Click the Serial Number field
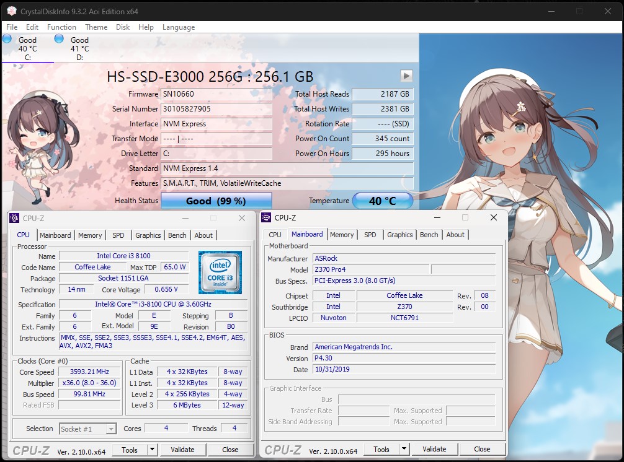Viewport: 624px width, 462px height. (x=216, y=109)
